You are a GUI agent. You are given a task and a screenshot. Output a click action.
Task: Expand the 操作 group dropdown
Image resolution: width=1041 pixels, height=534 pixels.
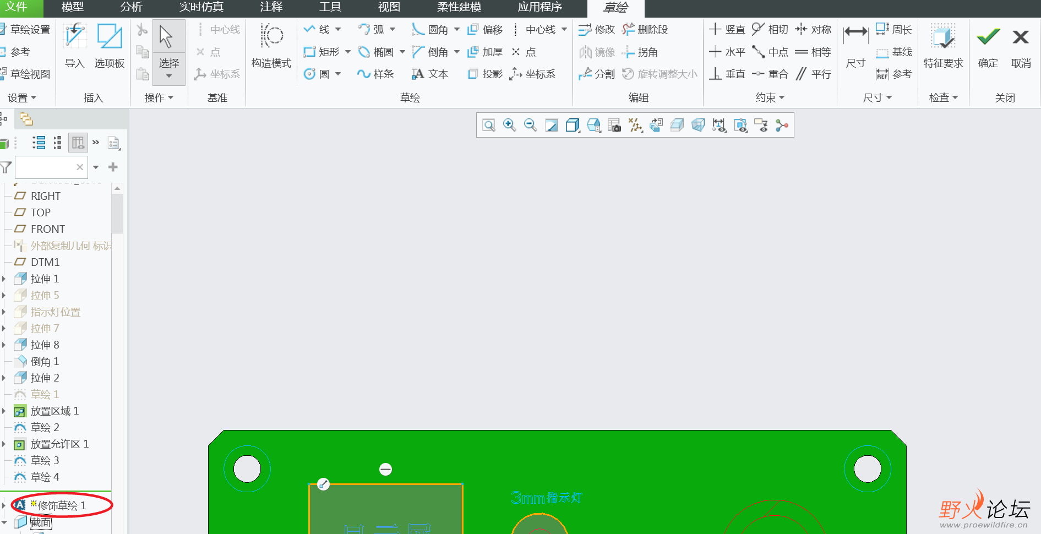pyautogui.click(x=159, y=97)
